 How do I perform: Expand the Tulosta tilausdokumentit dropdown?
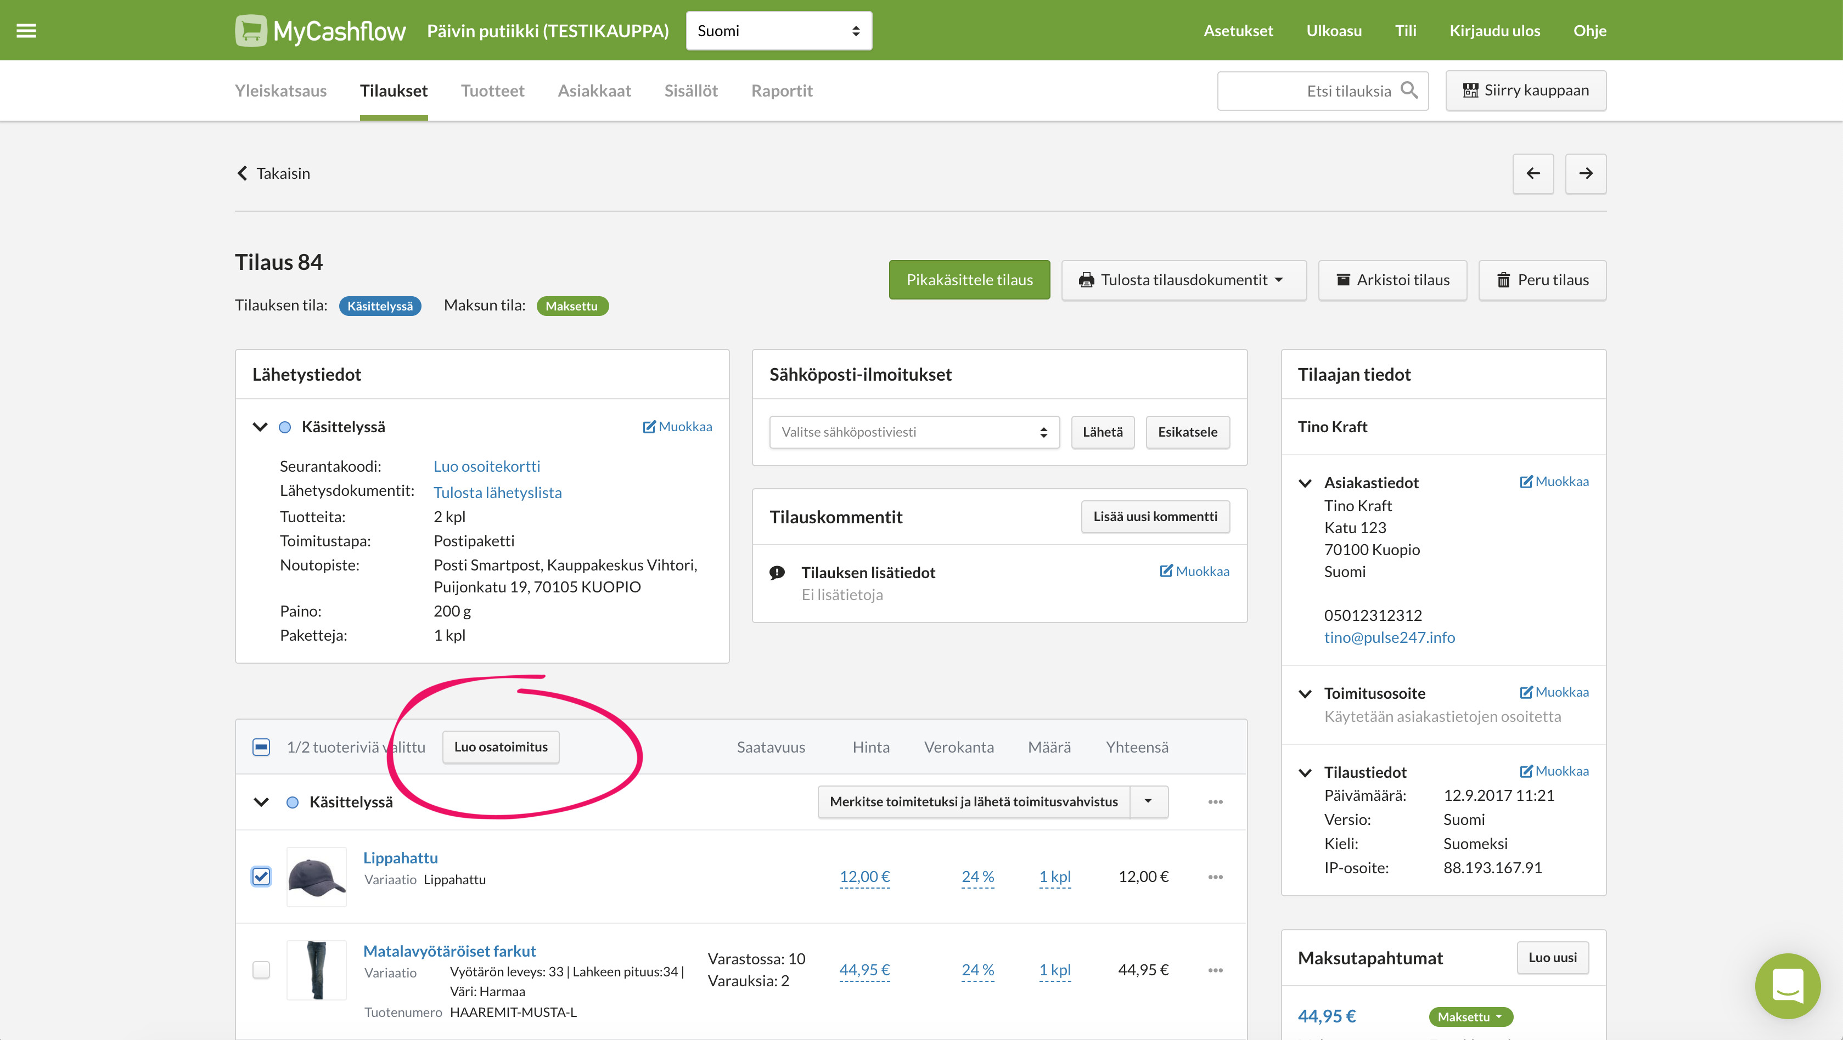(x=1183, y=280)
